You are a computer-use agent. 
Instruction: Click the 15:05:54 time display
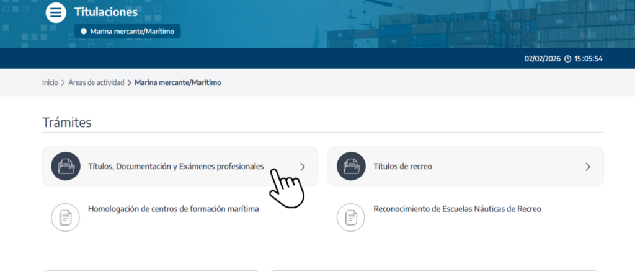[x=588, y=59]
